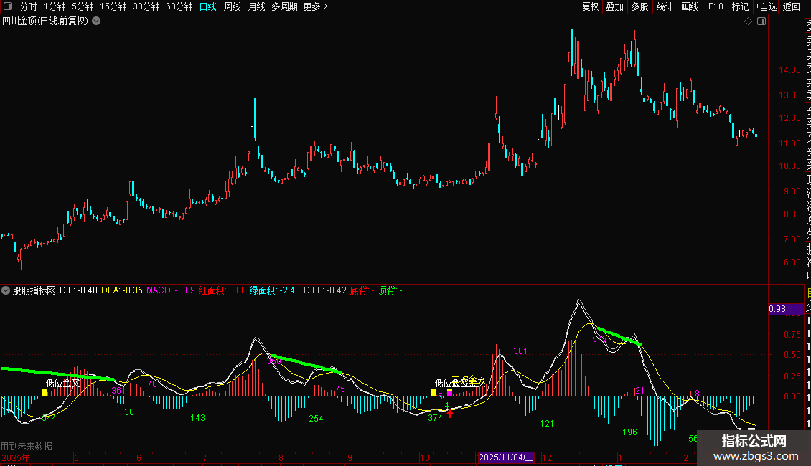
Task: Select the 15分钟 period
Action: (113, 6)
